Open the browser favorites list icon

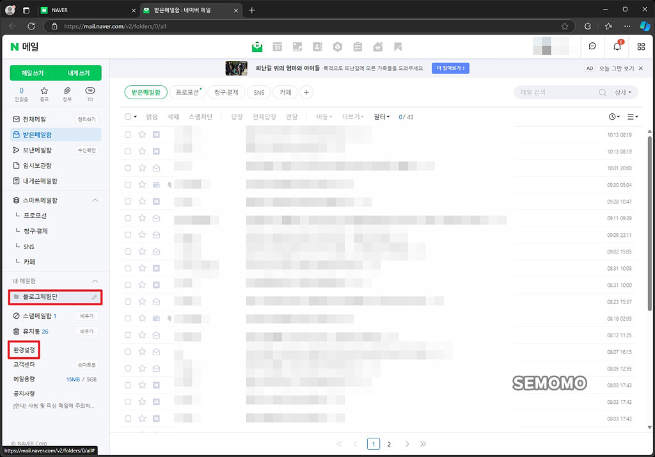608,26
